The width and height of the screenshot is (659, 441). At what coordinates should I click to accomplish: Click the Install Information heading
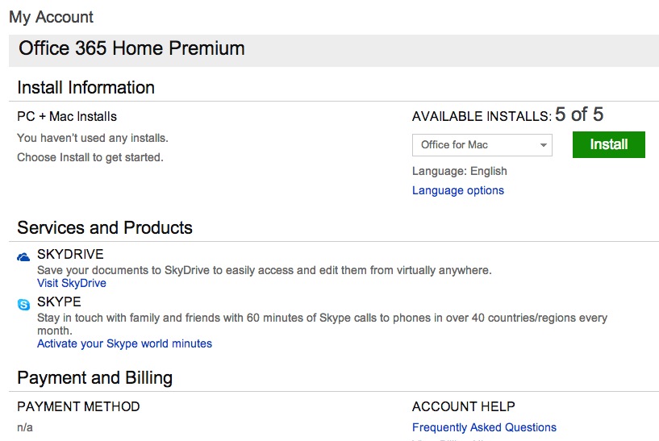coord(86,87)
